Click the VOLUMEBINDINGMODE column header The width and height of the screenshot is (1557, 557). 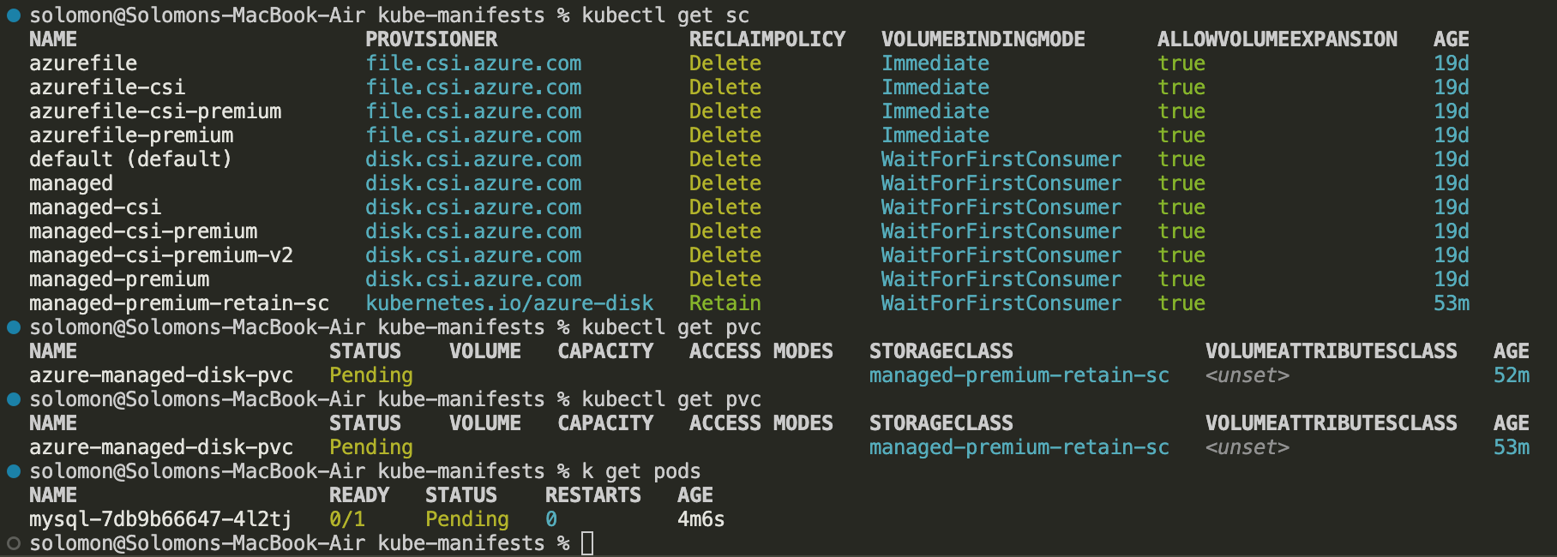click(983, 39)
